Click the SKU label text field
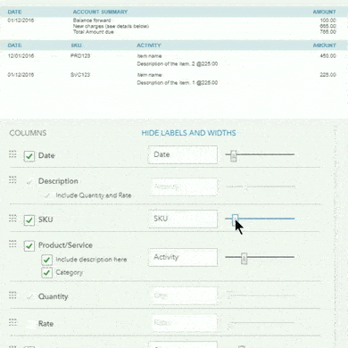 (183, 219)
